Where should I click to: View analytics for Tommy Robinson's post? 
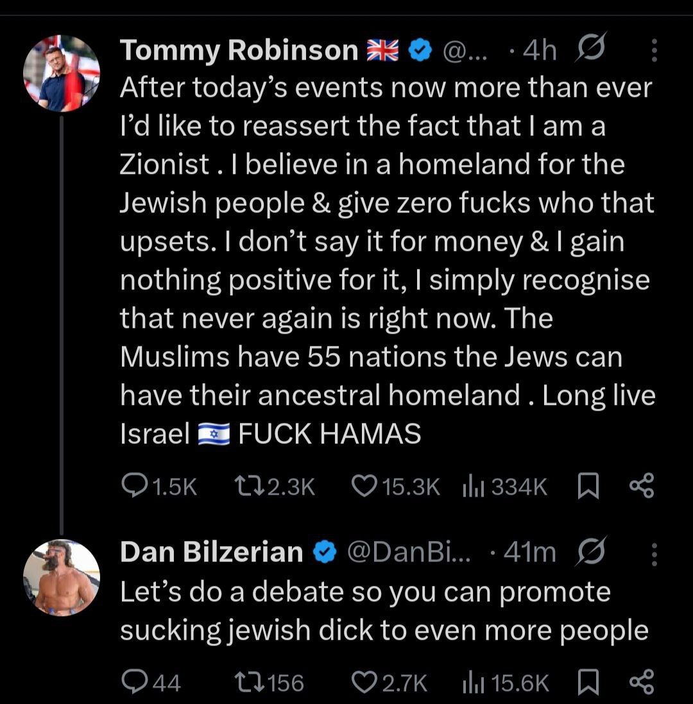coord(473,488)
